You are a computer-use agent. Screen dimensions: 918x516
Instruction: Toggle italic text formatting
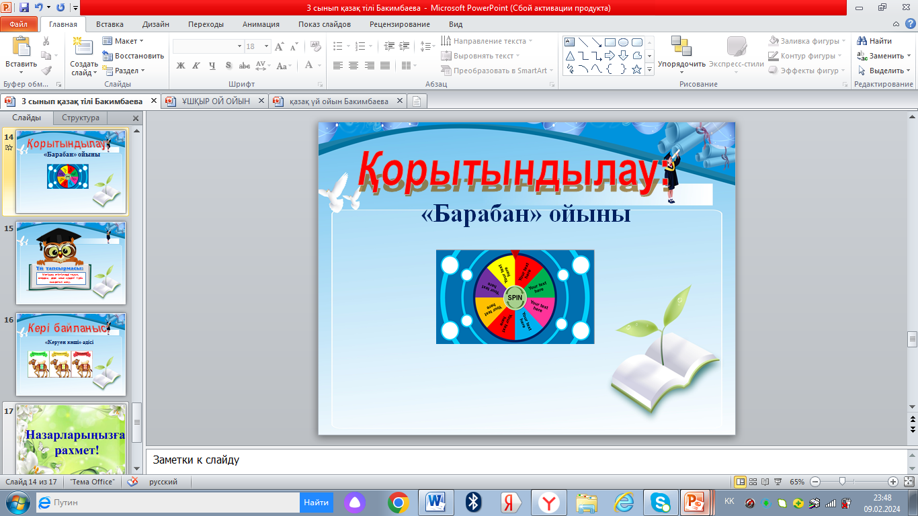click(196, 66)
